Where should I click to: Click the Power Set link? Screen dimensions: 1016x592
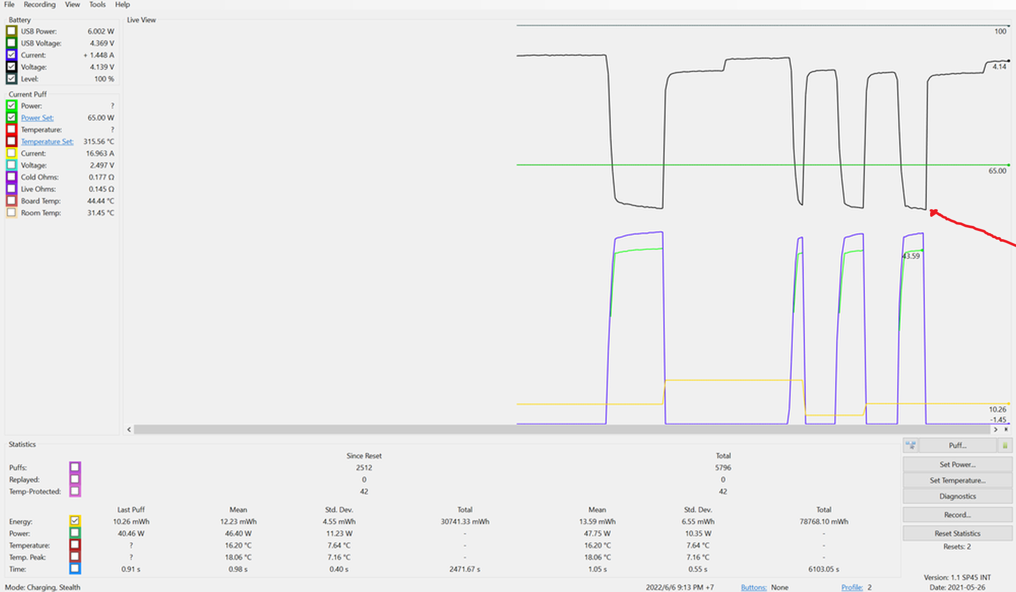(x=37, y=118)
